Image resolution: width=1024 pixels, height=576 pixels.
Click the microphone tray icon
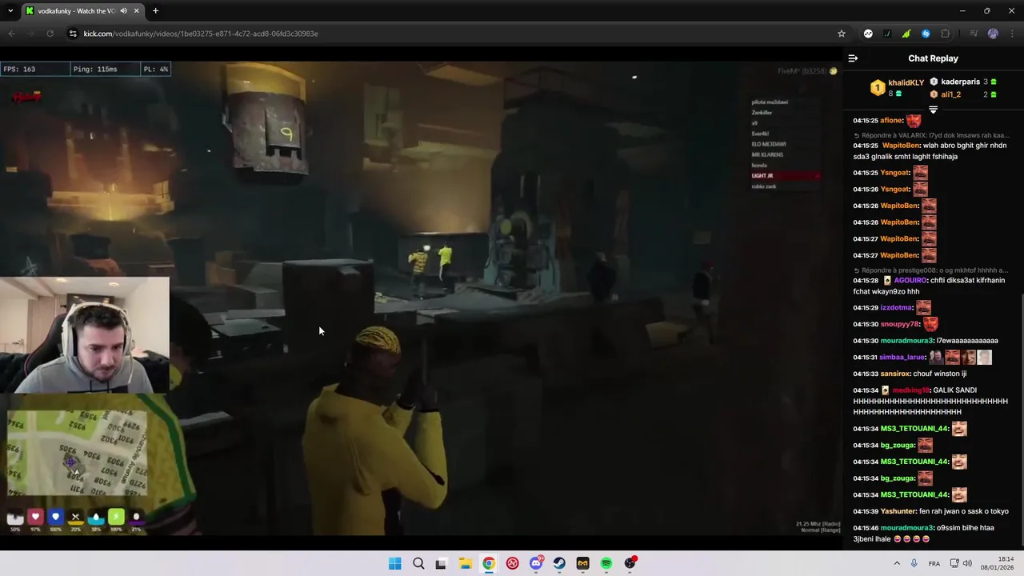(x=914, y=563)
